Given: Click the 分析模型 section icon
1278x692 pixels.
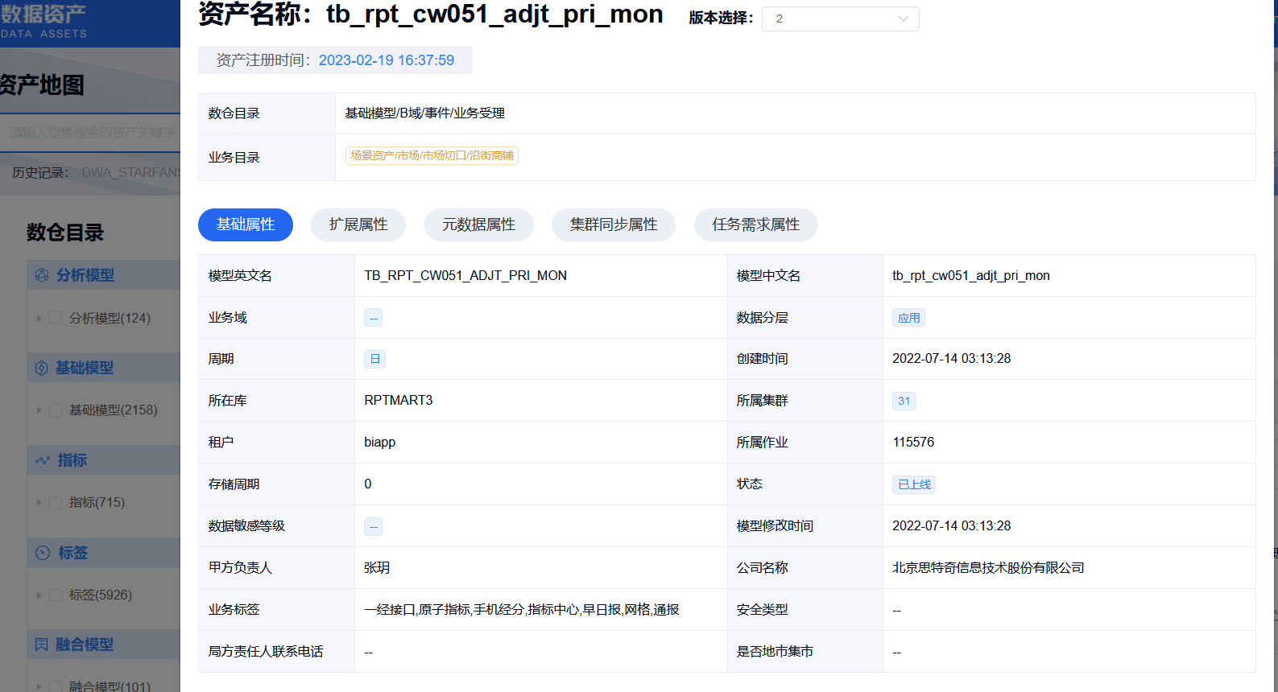Looking at the screenshot, I should coord(42,275).
